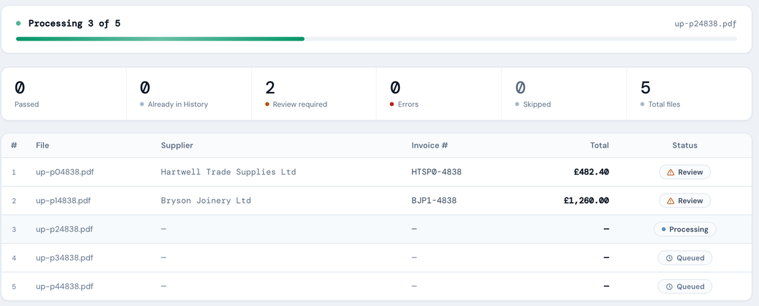The width and height of the screenshot is (759, 306).
Task: Click total amount £1,260.00
Action: (x=586, y=201)
